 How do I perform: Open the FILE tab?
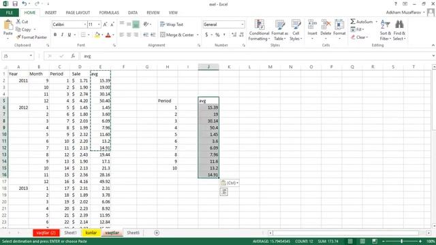click(9, 12)
